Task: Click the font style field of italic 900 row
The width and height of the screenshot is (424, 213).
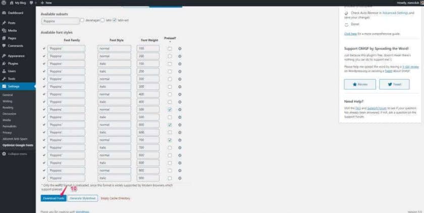Action: click(x=114, y=178)
